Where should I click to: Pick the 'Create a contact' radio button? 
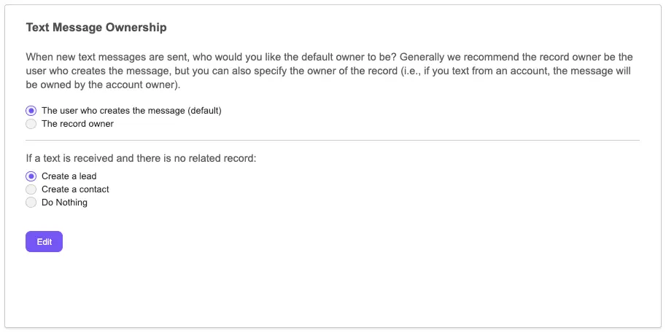click(31, 189)
